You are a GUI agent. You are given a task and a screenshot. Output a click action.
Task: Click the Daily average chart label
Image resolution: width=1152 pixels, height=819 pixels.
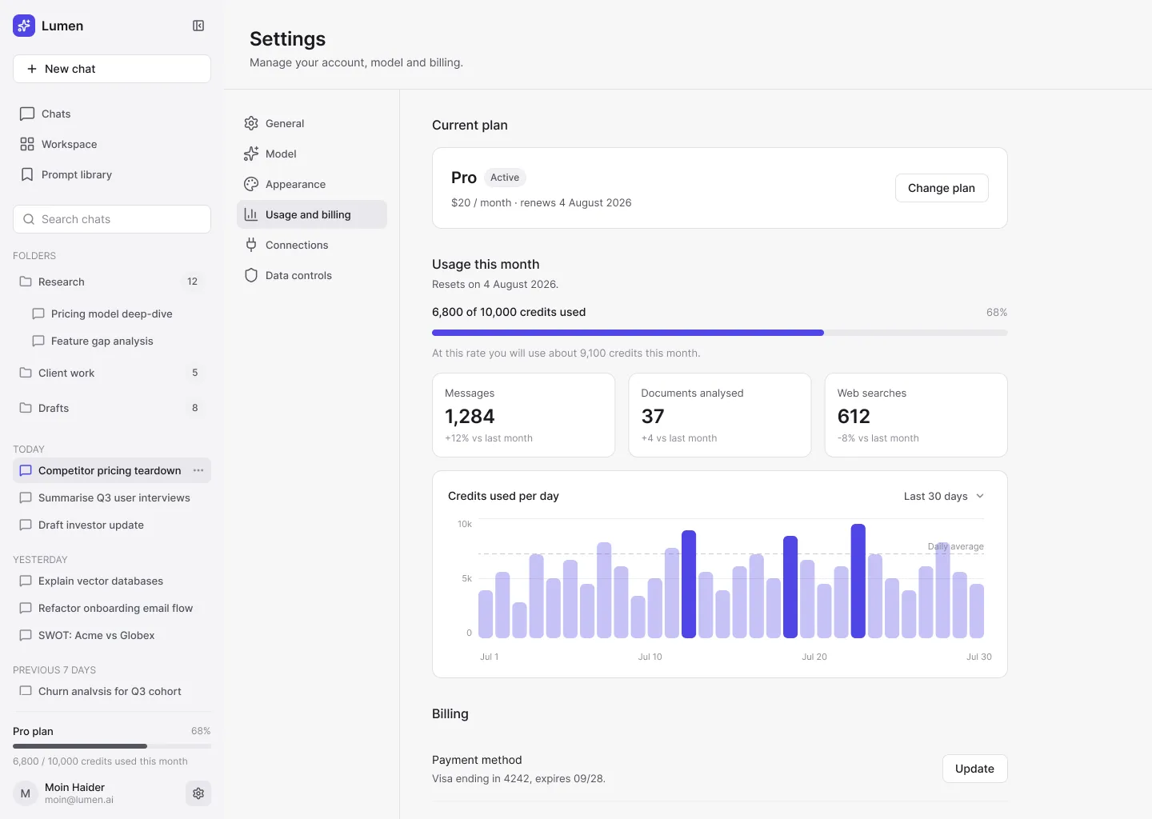[x=956, y=546]
